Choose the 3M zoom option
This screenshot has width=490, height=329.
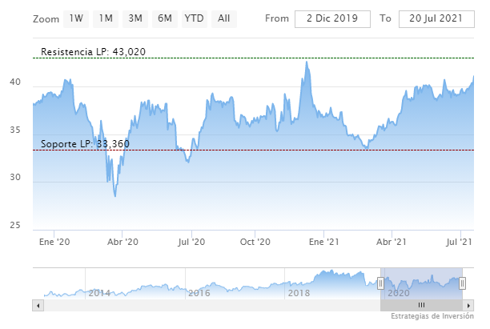pyautogui.click(x=135, y=18)
